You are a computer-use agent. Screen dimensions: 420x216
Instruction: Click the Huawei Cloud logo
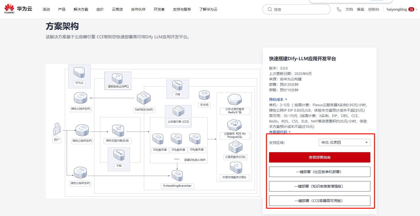coord(18,9)
